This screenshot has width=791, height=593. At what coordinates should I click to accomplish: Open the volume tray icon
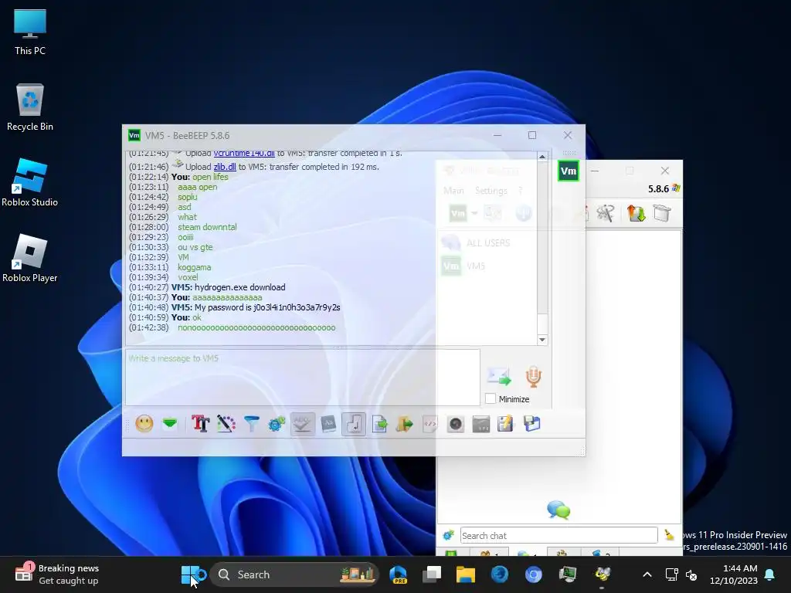pos(691,574)
